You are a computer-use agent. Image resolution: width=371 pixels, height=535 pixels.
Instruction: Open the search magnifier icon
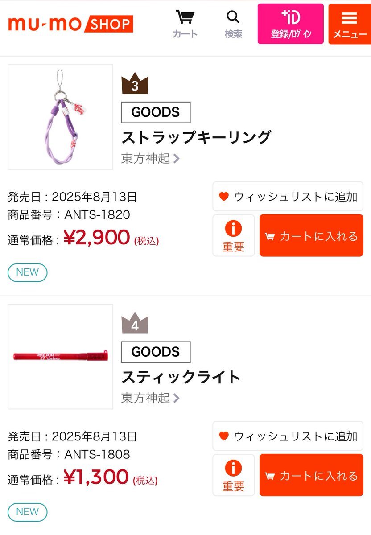pyautogui.click(x=233, y=25)
